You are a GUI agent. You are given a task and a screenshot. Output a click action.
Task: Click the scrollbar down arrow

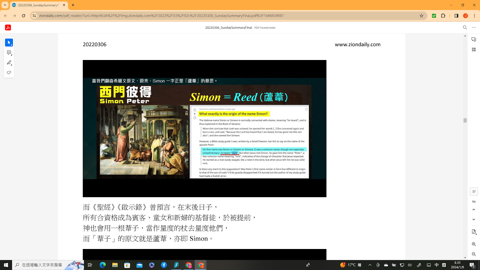465,258
